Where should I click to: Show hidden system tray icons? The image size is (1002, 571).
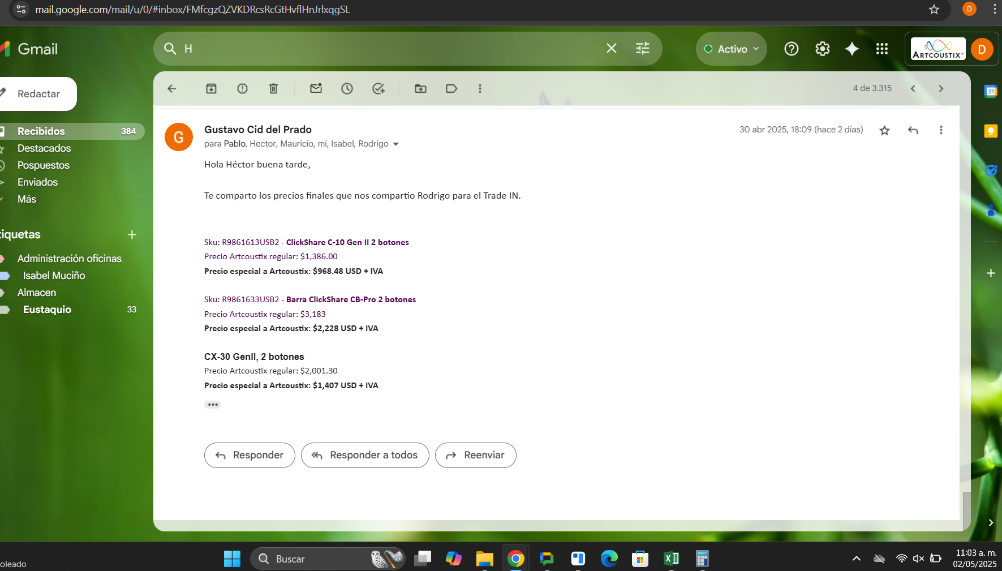pos(857,559)
